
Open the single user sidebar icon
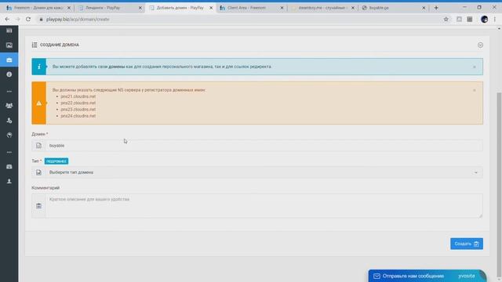(x=9, y=181)
